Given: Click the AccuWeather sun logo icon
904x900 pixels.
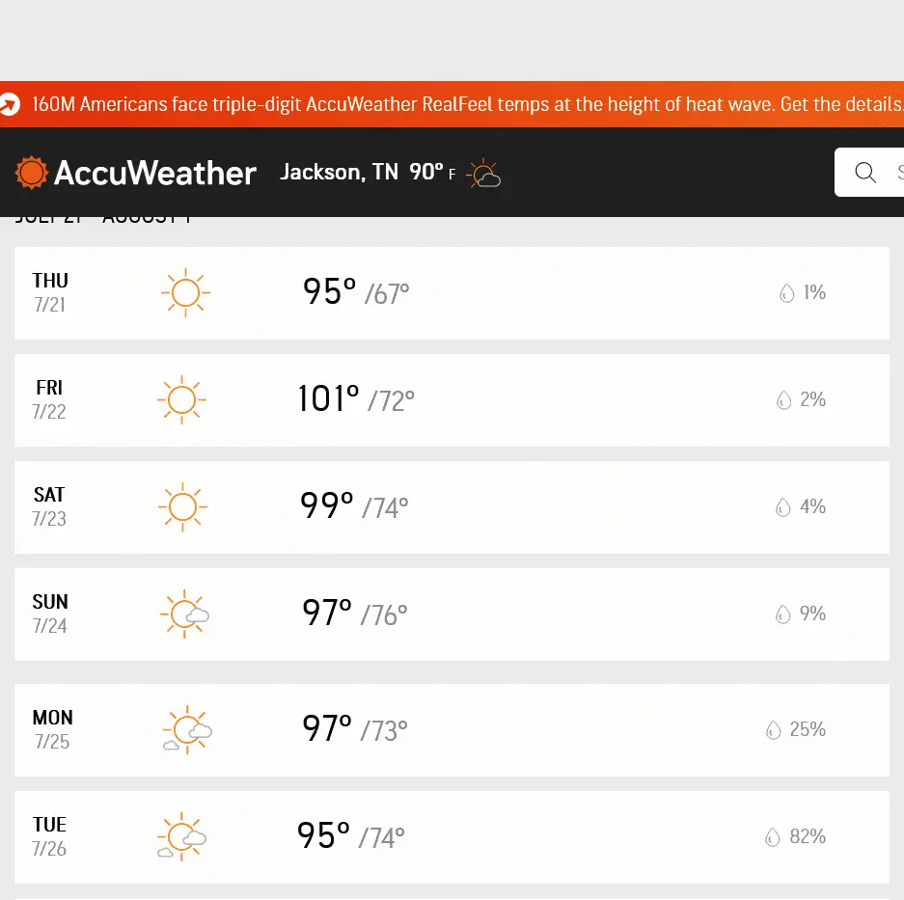Looking at the screenshot, I should coord(31,173).
